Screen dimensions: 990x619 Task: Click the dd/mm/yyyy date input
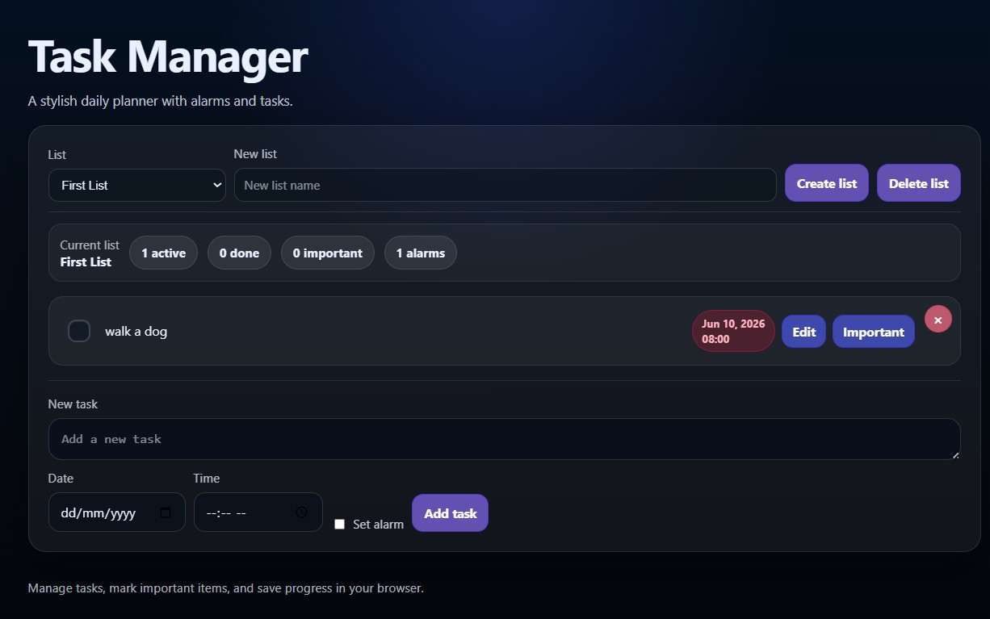117,512
